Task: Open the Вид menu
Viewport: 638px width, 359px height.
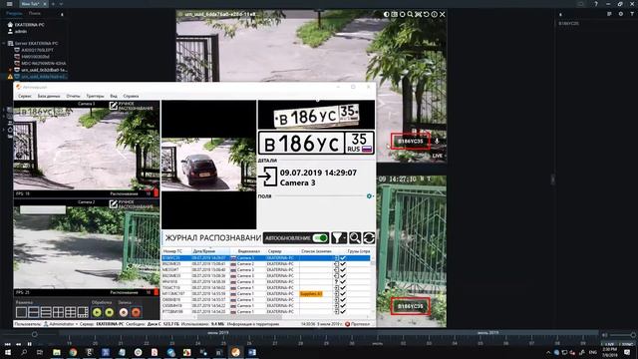Action: tap(114, 96)
